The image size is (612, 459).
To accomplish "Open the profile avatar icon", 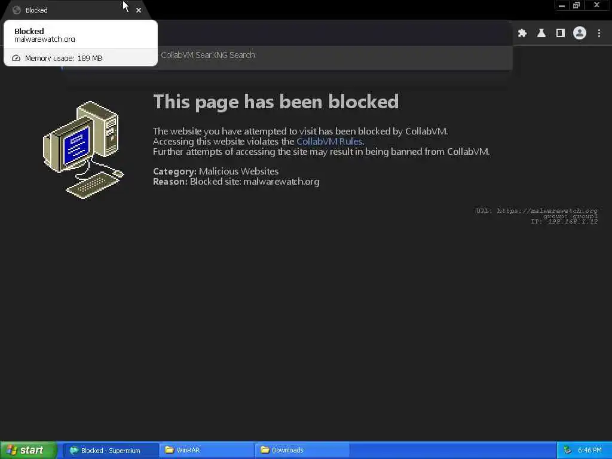I will [x=580, y=33].
